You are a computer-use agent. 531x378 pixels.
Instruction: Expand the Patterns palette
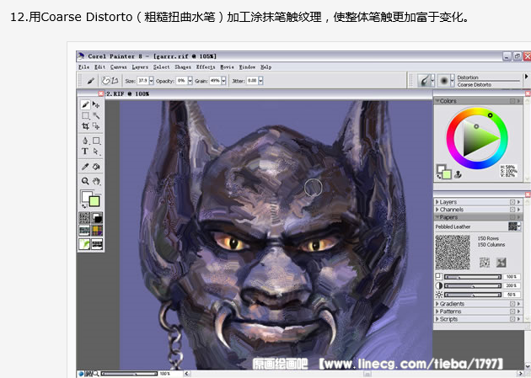[x=437, y=311]
